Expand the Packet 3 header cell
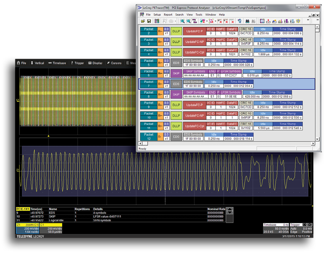This screenshot has height=253, width=326. pyautogui.click(x=149, y=41)
